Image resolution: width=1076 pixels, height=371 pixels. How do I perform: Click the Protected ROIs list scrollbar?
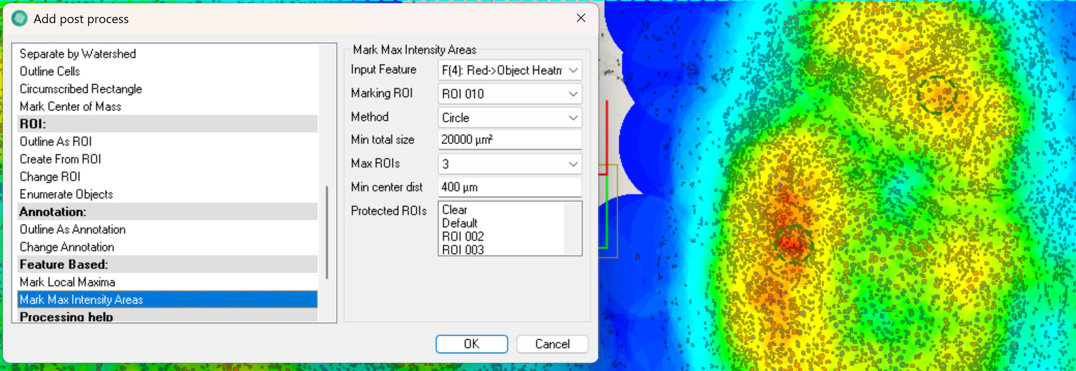coord(572,228)
